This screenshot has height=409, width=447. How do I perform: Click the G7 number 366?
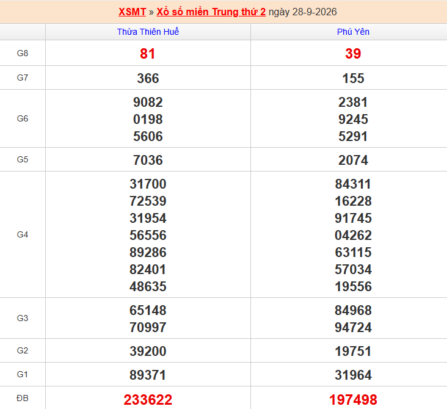(148, 78)
